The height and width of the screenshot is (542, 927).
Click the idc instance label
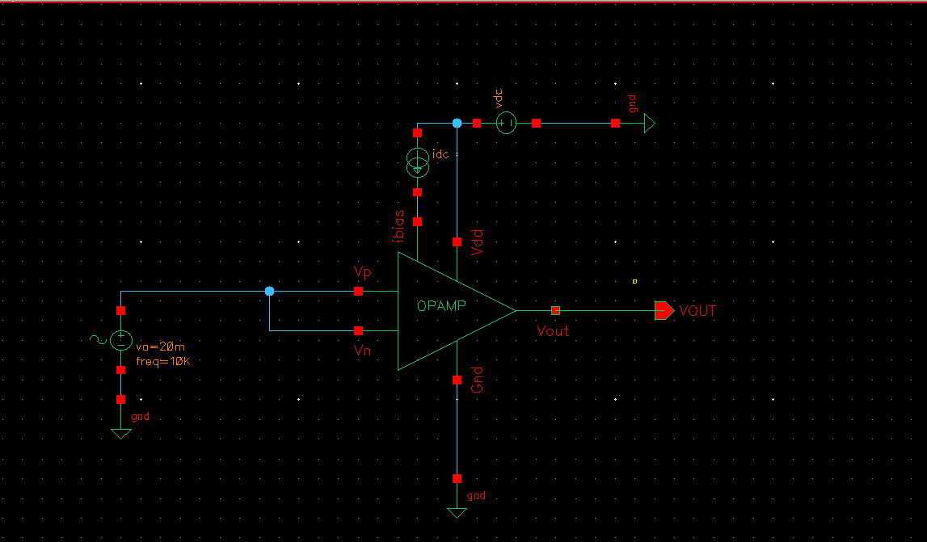pyautogui.click(x=440, y=154)
